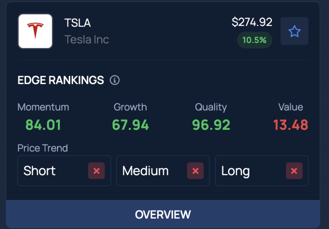Click the $274.92 stock price
The image size is (329, 229).
[252, 22]
